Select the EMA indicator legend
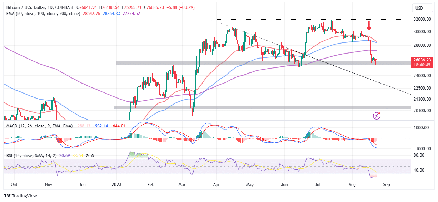The image size is (438, 202). coord(10,13)
